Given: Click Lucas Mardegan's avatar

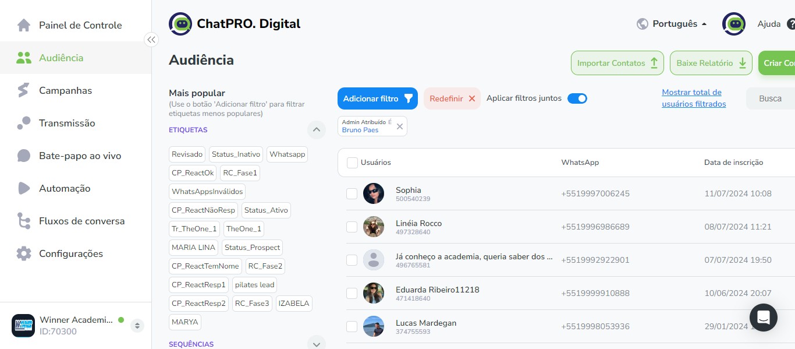Looking at the screenshot, I should [374, 326].
